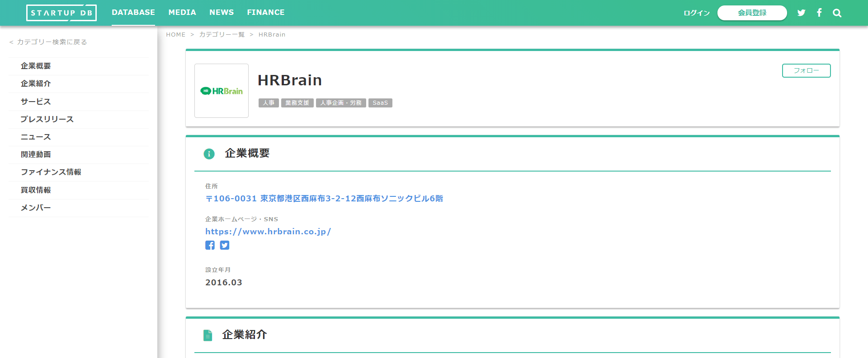Open the Facebook icon in header
This screenshot has width=868, height=358.
(819, 13)
